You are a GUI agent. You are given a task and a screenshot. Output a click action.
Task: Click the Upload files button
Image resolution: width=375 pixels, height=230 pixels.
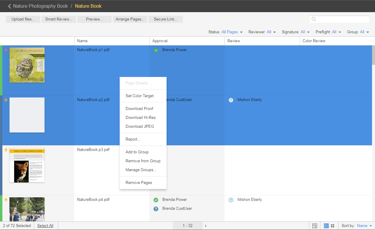[23, 19]
